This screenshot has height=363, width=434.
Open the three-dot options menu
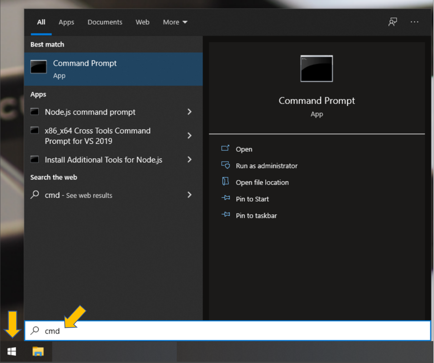pos(414,22)
